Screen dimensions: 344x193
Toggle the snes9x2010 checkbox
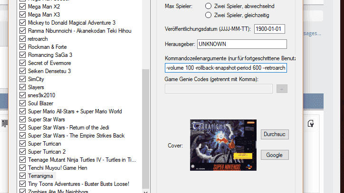23,95
